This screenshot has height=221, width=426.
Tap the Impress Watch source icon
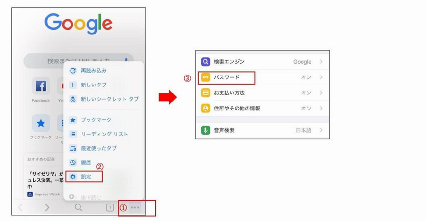[x=30, y=195]
